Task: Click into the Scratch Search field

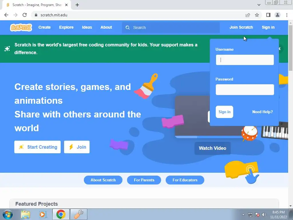Action: click(x=171, y=27)
